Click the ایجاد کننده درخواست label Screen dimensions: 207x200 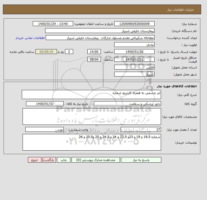[182, 38]
